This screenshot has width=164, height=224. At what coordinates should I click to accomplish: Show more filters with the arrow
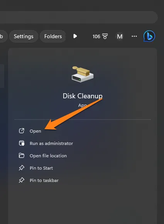(x=75, y=36)
